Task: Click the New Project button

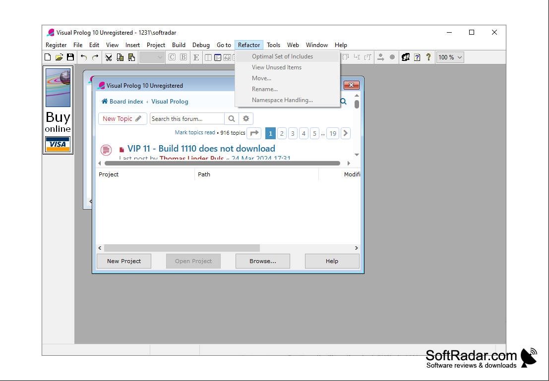Action: point(124,261)
